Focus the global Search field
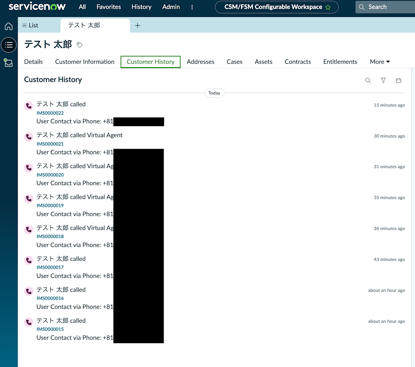 [385, 7]
